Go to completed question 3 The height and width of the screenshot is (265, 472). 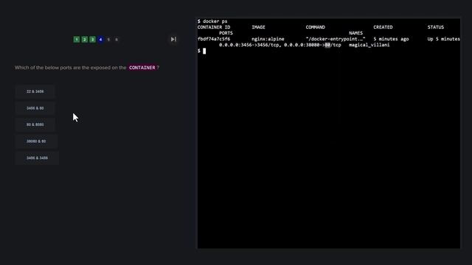tap(92, 39)
